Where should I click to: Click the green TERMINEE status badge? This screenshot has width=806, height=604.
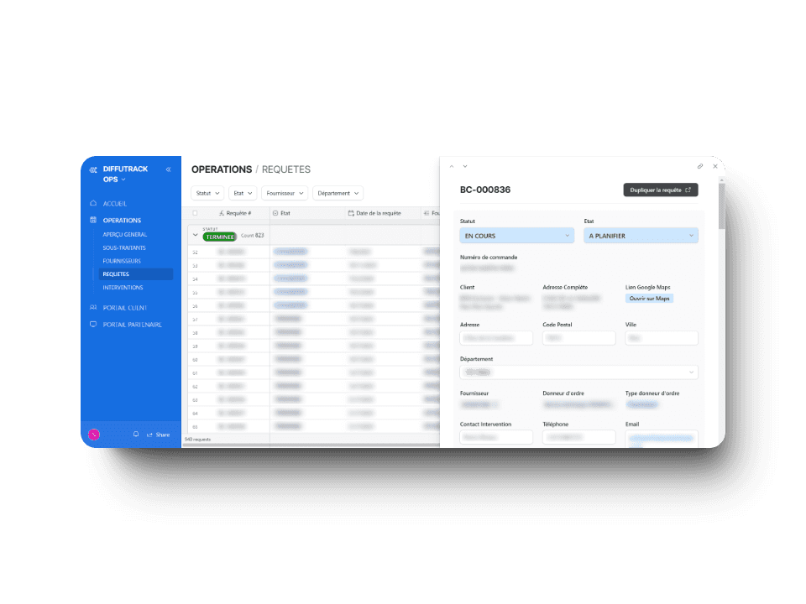[x=219, y=237]
